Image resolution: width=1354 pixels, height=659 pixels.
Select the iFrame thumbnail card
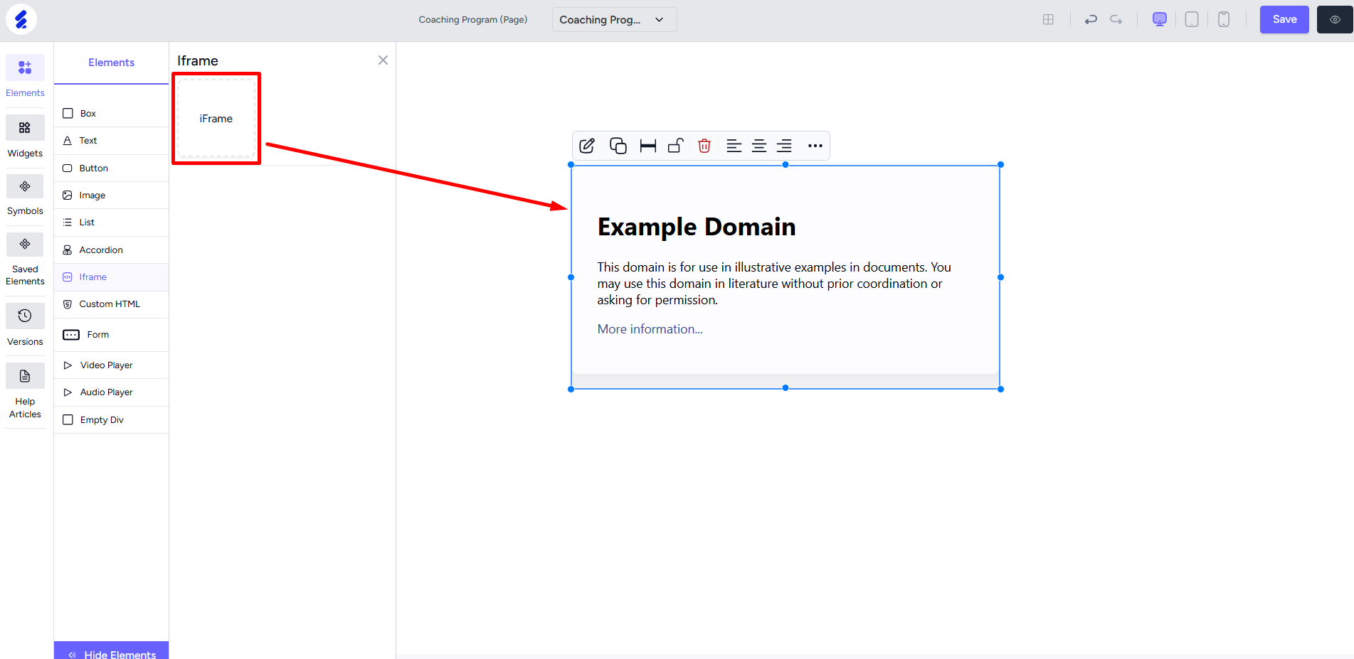click(x=216, y=119)
